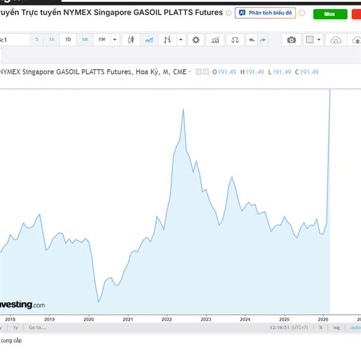Open chart type dropdown arrow beside bars icon
Screen dimensions: 361x361
[181, 40]
